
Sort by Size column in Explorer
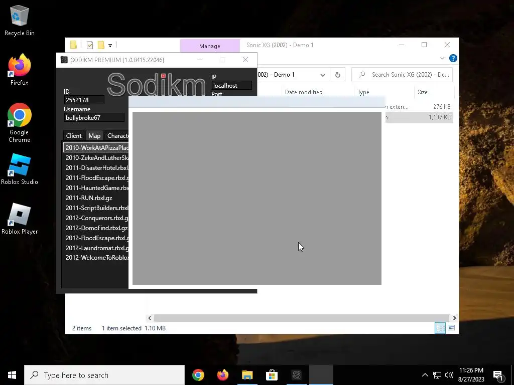434,92
